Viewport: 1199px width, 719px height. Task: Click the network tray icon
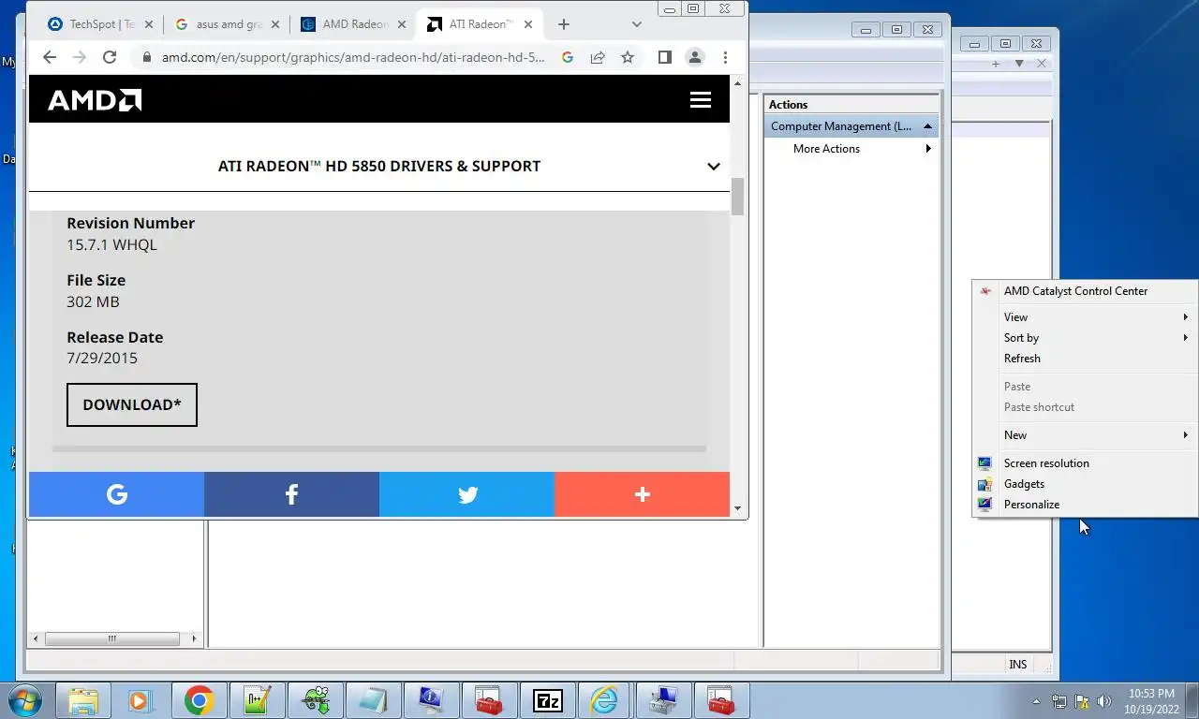pyautogui.click(x=1059, y=701)
